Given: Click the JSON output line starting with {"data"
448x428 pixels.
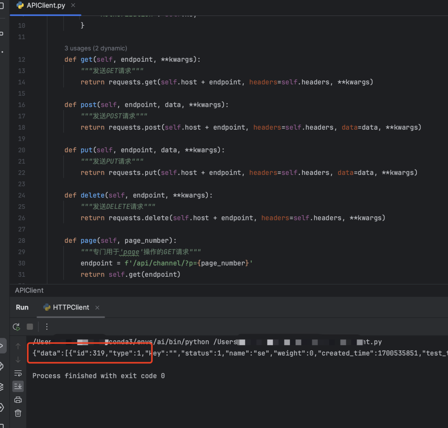Looking at the screenshot, I should pos(240,353).
